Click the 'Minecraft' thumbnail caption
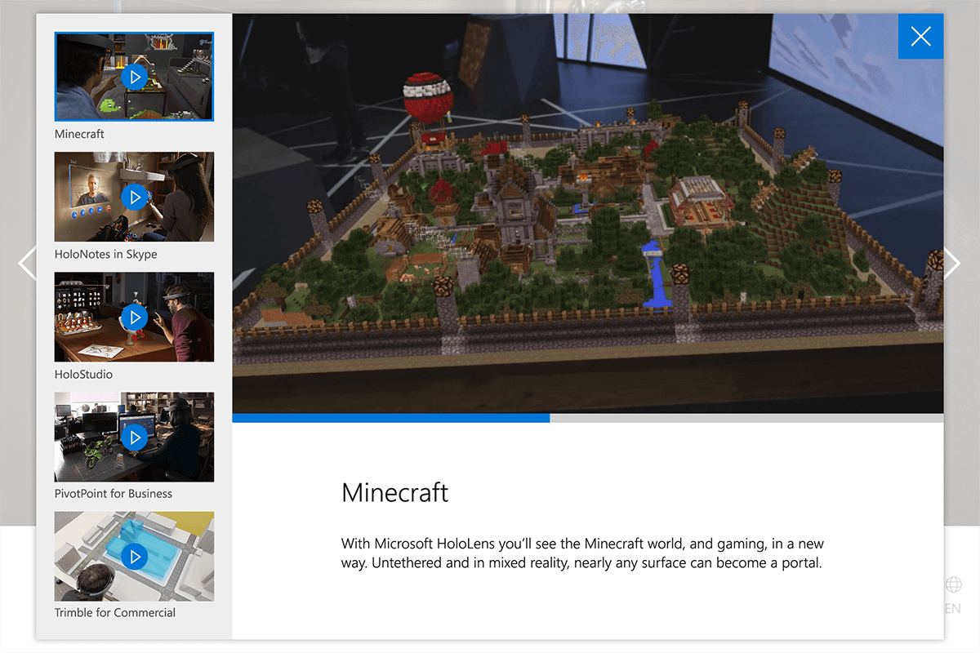Screen dimensions: 980x653 (79, 134)
